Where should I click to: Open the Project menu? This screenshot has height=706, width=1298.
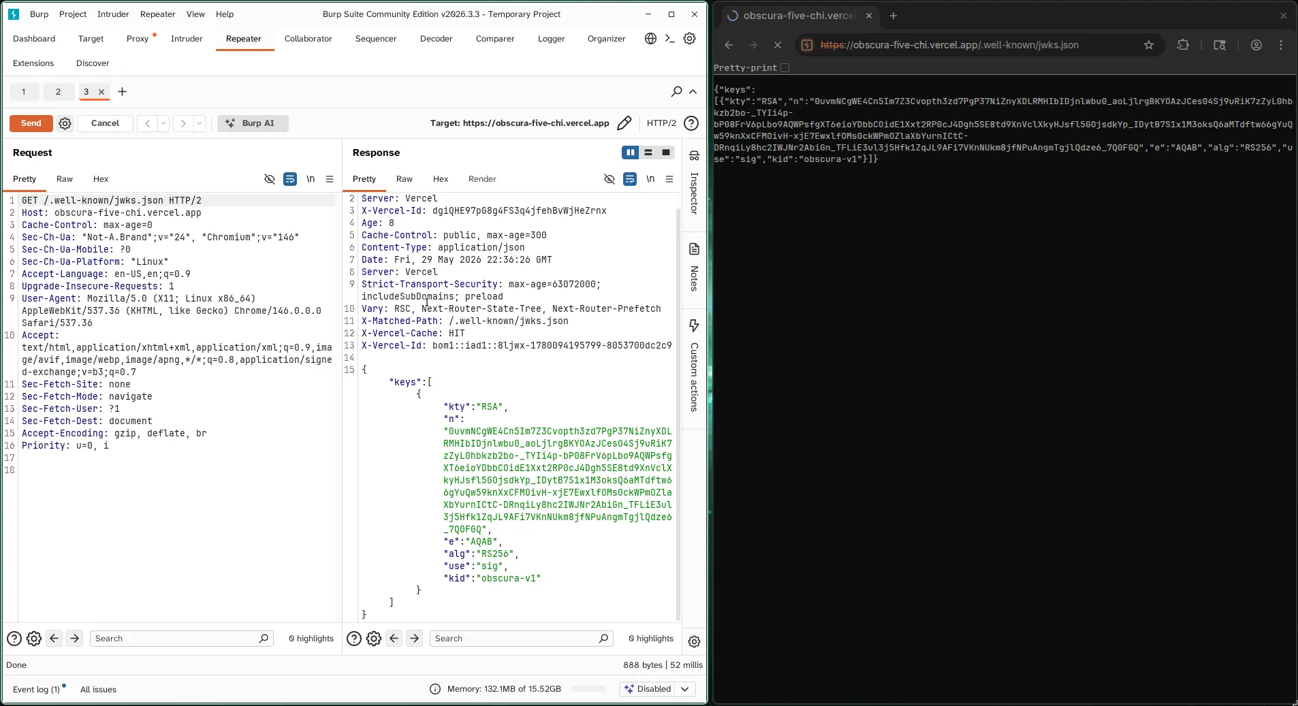point(73,14)
